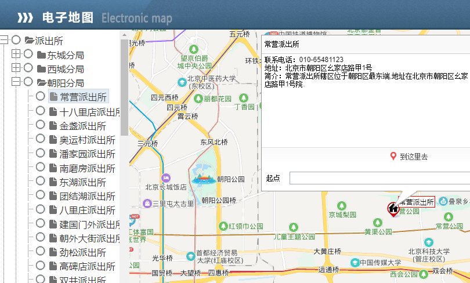Viewport: 470px width, 283px height.
Task: Collapse the 朝阳分局 tree node
Action: pos(16,81)
